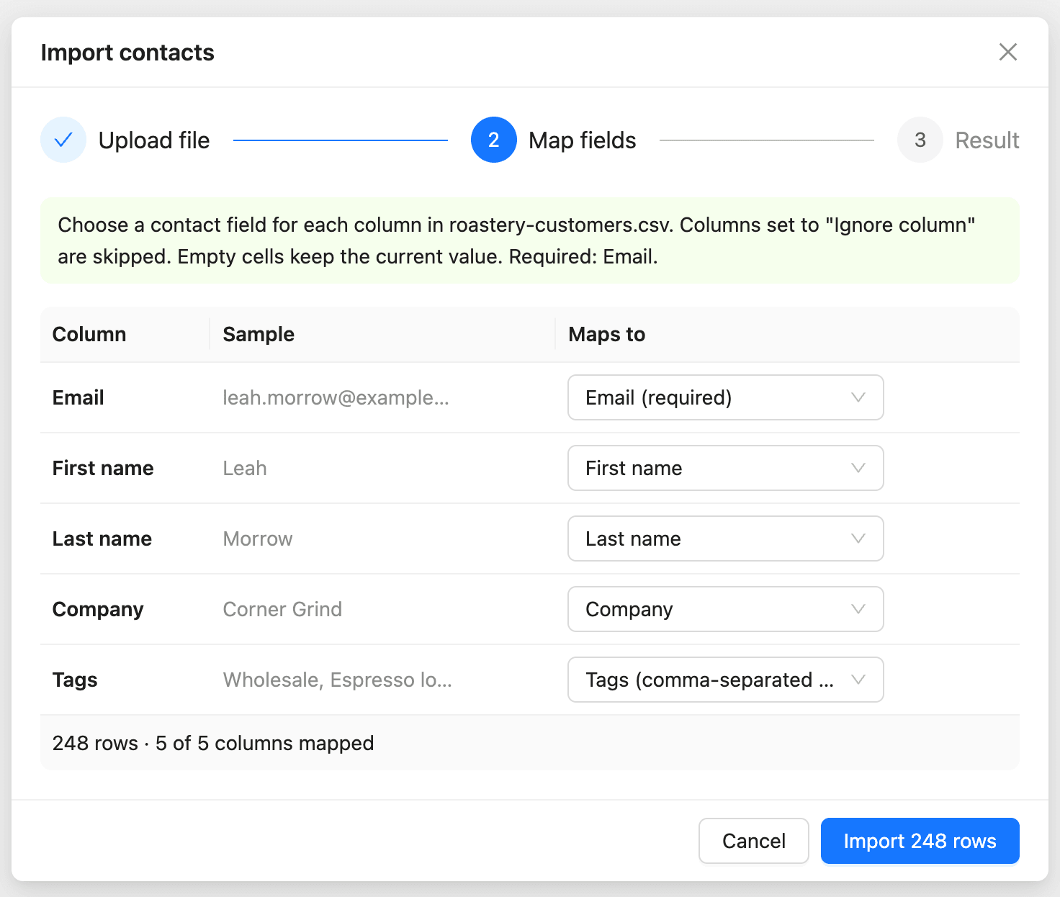Click the Wholesale, Espresso sample value
The width and height of the screenshot is (1060, 897).
pyautogui.click(x=338, y=680)
